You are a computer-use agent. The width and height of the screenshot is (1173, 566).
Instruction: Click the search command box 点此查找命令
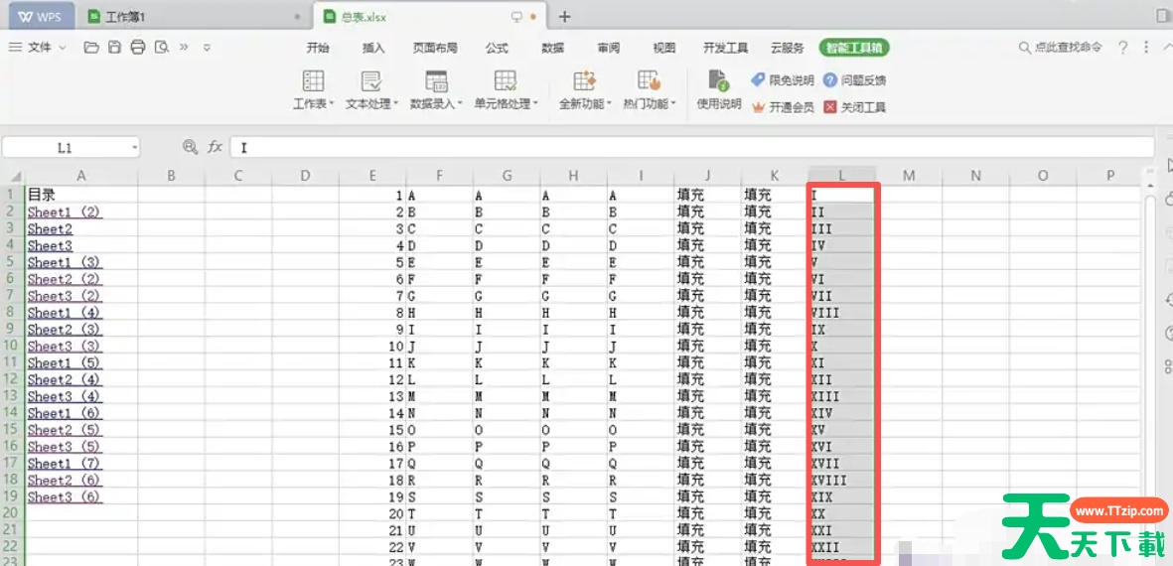(x=1061, y=47)
